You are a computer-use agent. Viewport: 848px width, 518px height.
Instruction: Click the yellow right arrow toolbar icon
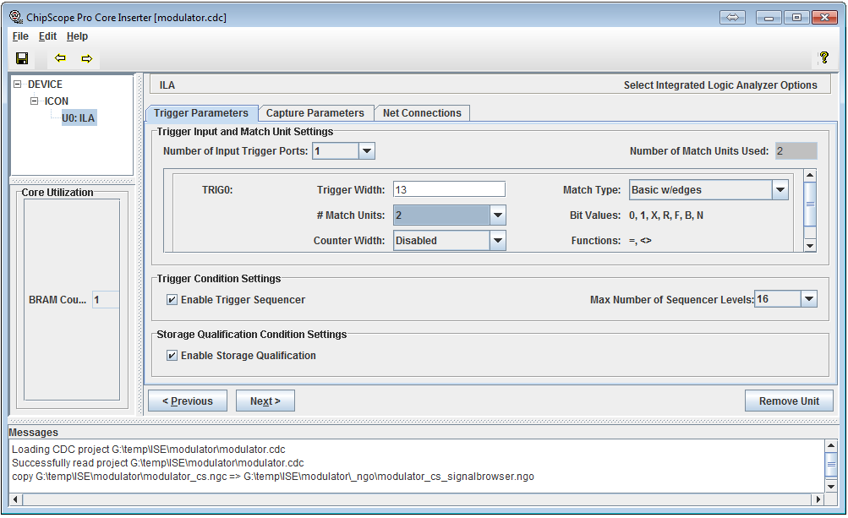[x=86, y=58]
